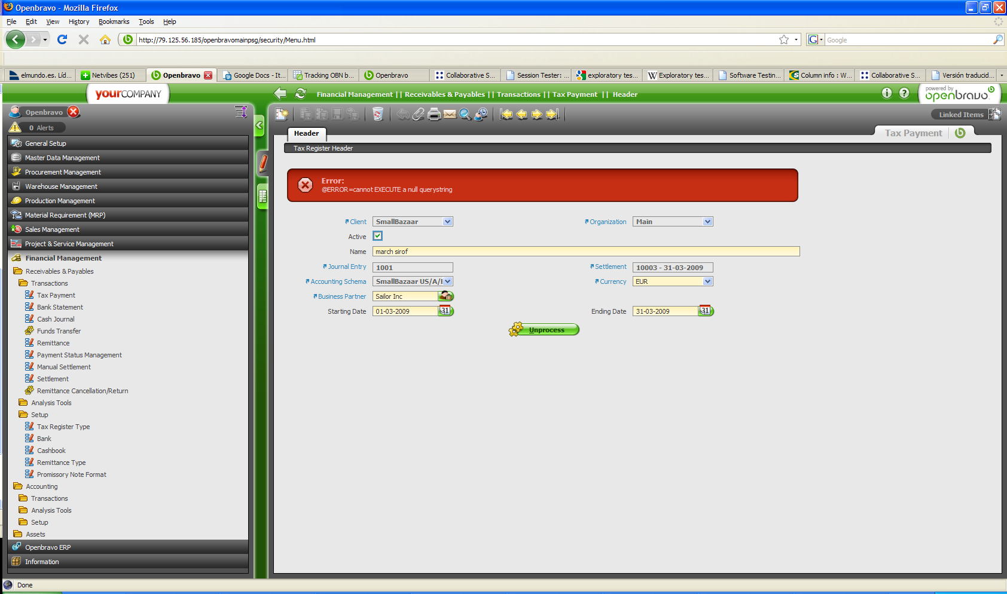
Task: Click the New Record toolbar icon
Action: [x=282, y=114]
